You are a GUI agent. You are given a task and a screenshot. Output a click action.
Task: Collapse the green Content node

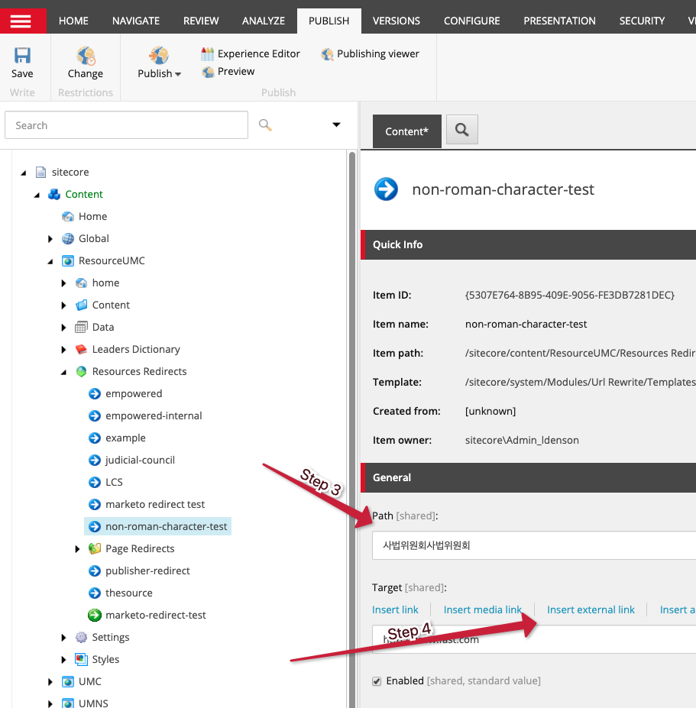pos(37,195)
